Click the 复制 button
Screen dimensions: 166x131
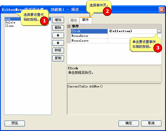click(58, 58)
